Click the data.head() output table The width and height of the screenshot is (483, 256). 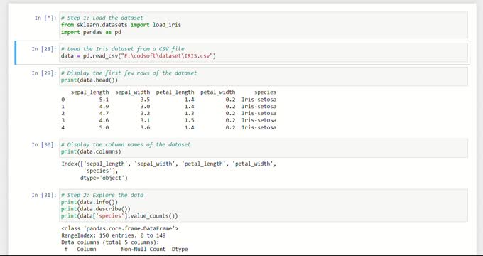tap(169, 110)
